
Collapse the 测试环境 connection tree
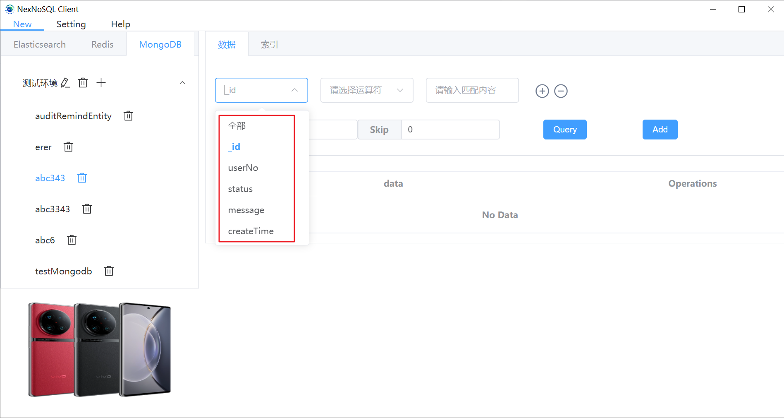tap(182, 83)
